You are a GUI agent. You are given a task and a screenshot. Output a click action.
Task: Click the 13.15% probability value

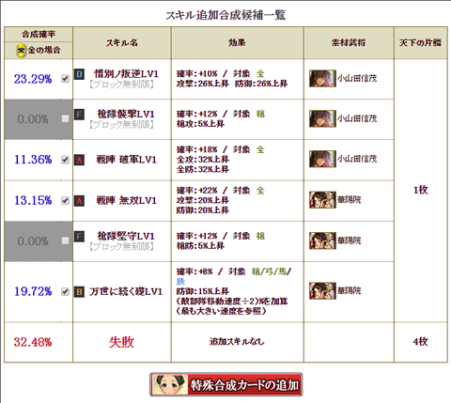tap(33, 200)
